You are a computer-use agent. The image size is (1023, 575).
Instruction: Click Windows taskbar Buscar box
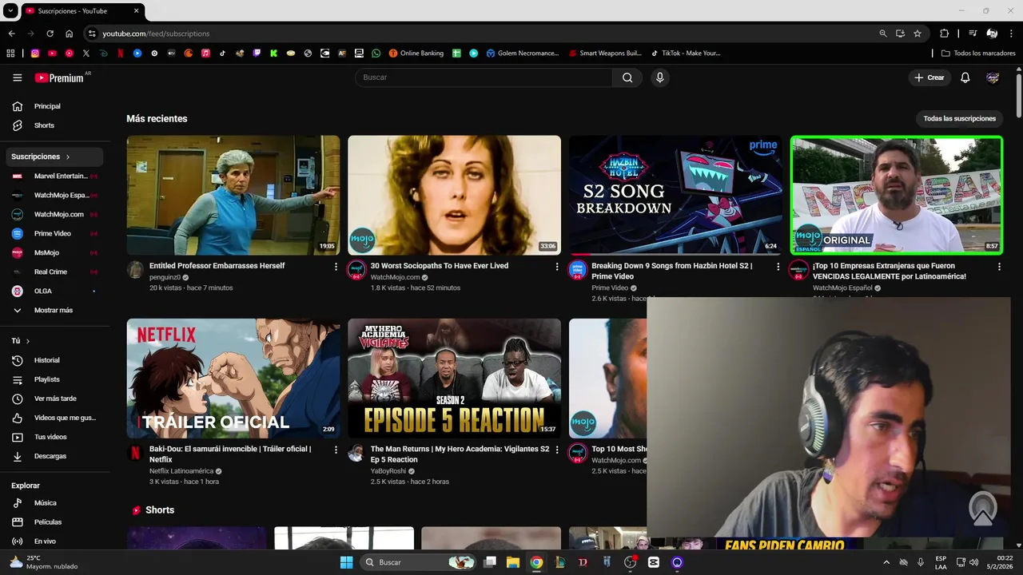416,562
